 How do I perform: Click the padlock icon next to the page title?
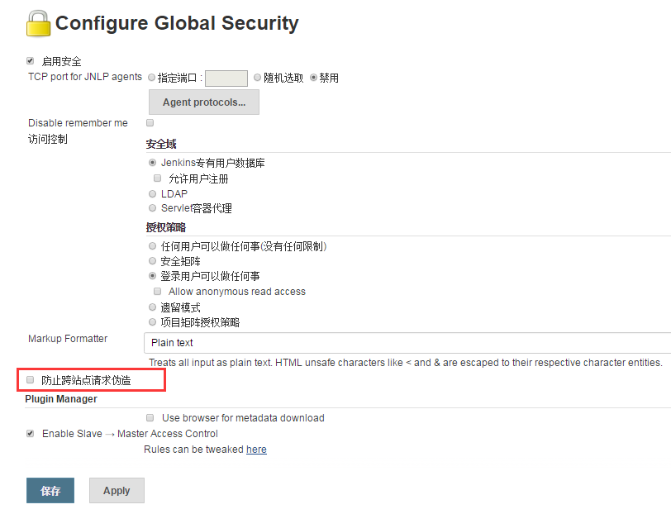pos(36,22)
